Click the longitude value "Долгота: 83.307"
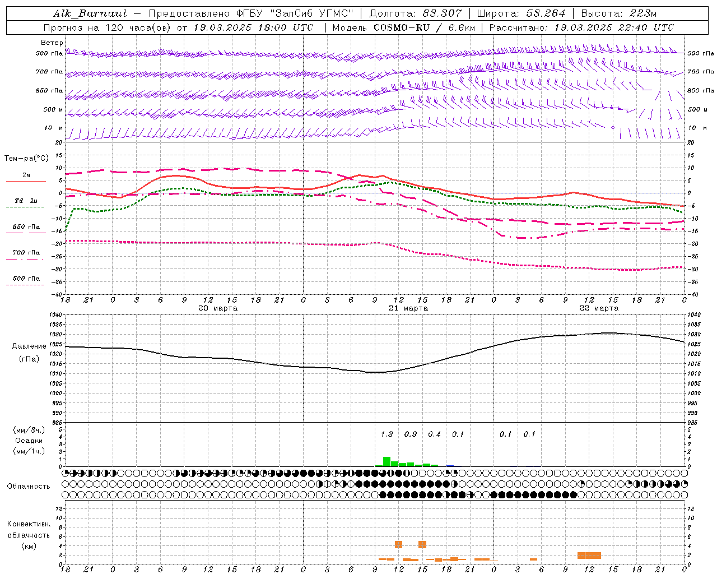 click(x=416, y=13)
